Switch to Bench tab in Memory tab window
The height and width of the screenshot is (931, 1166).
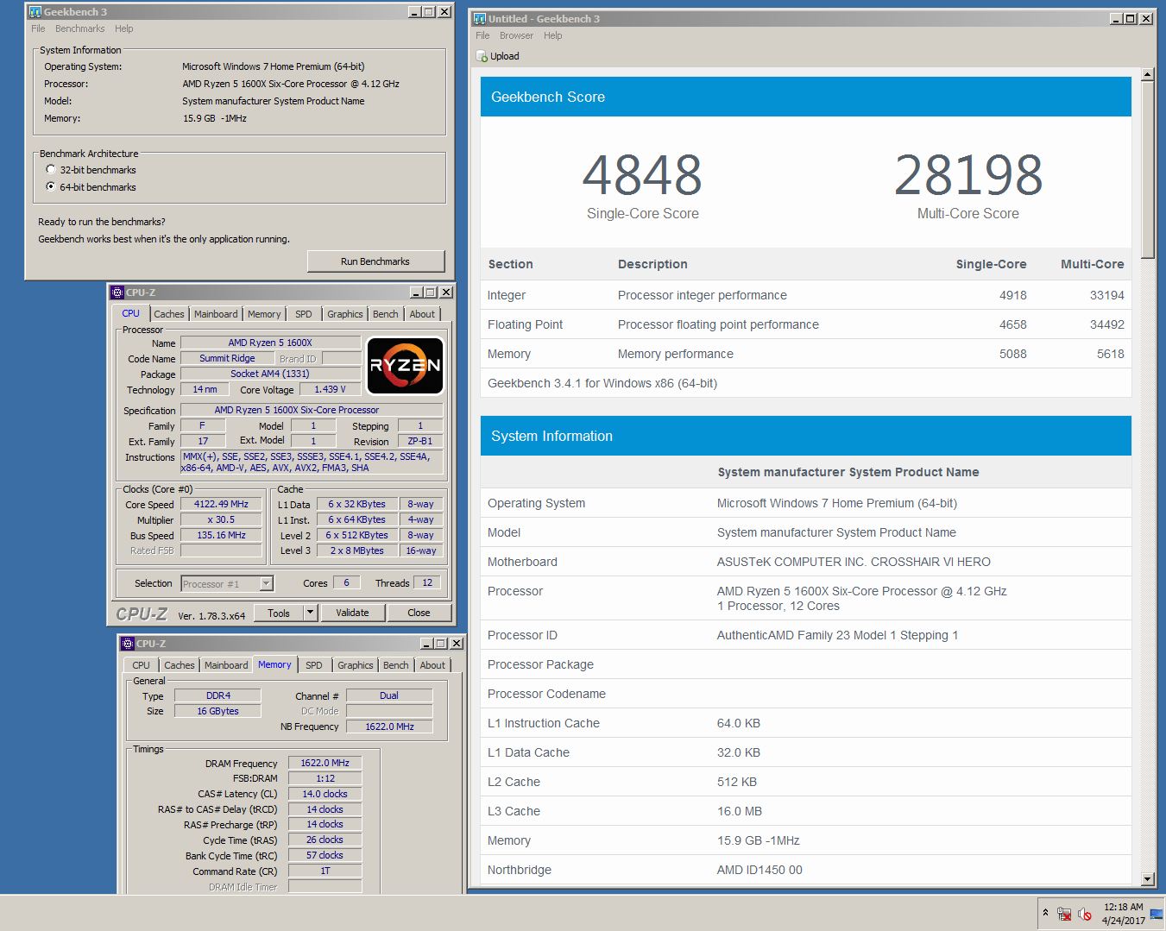(x=396, y=665)
